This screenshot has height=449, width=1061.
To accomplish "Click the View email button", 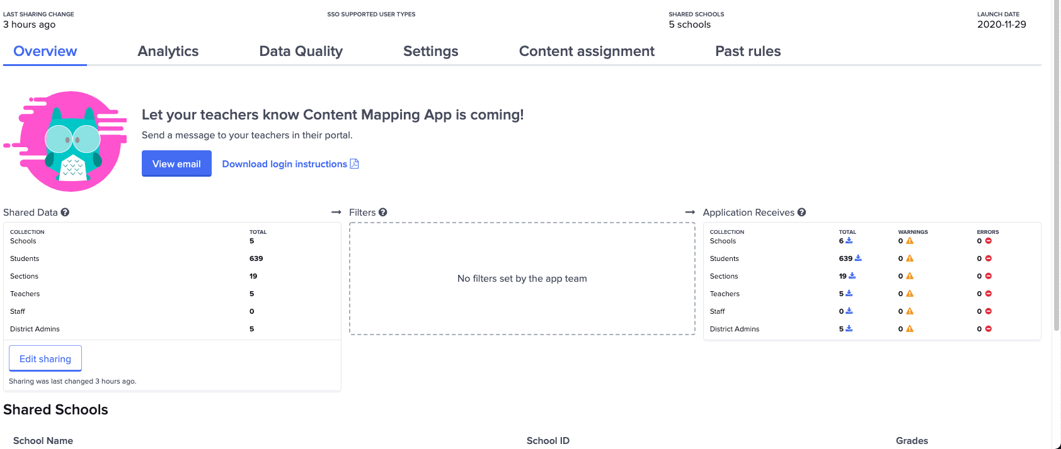I will [x=176, y=164].
